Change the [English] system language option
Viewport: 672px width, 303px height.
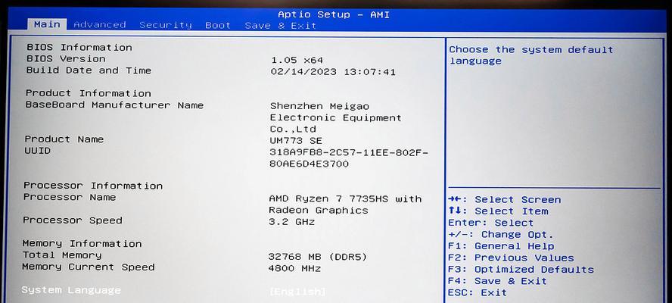[x=298, y=292]
